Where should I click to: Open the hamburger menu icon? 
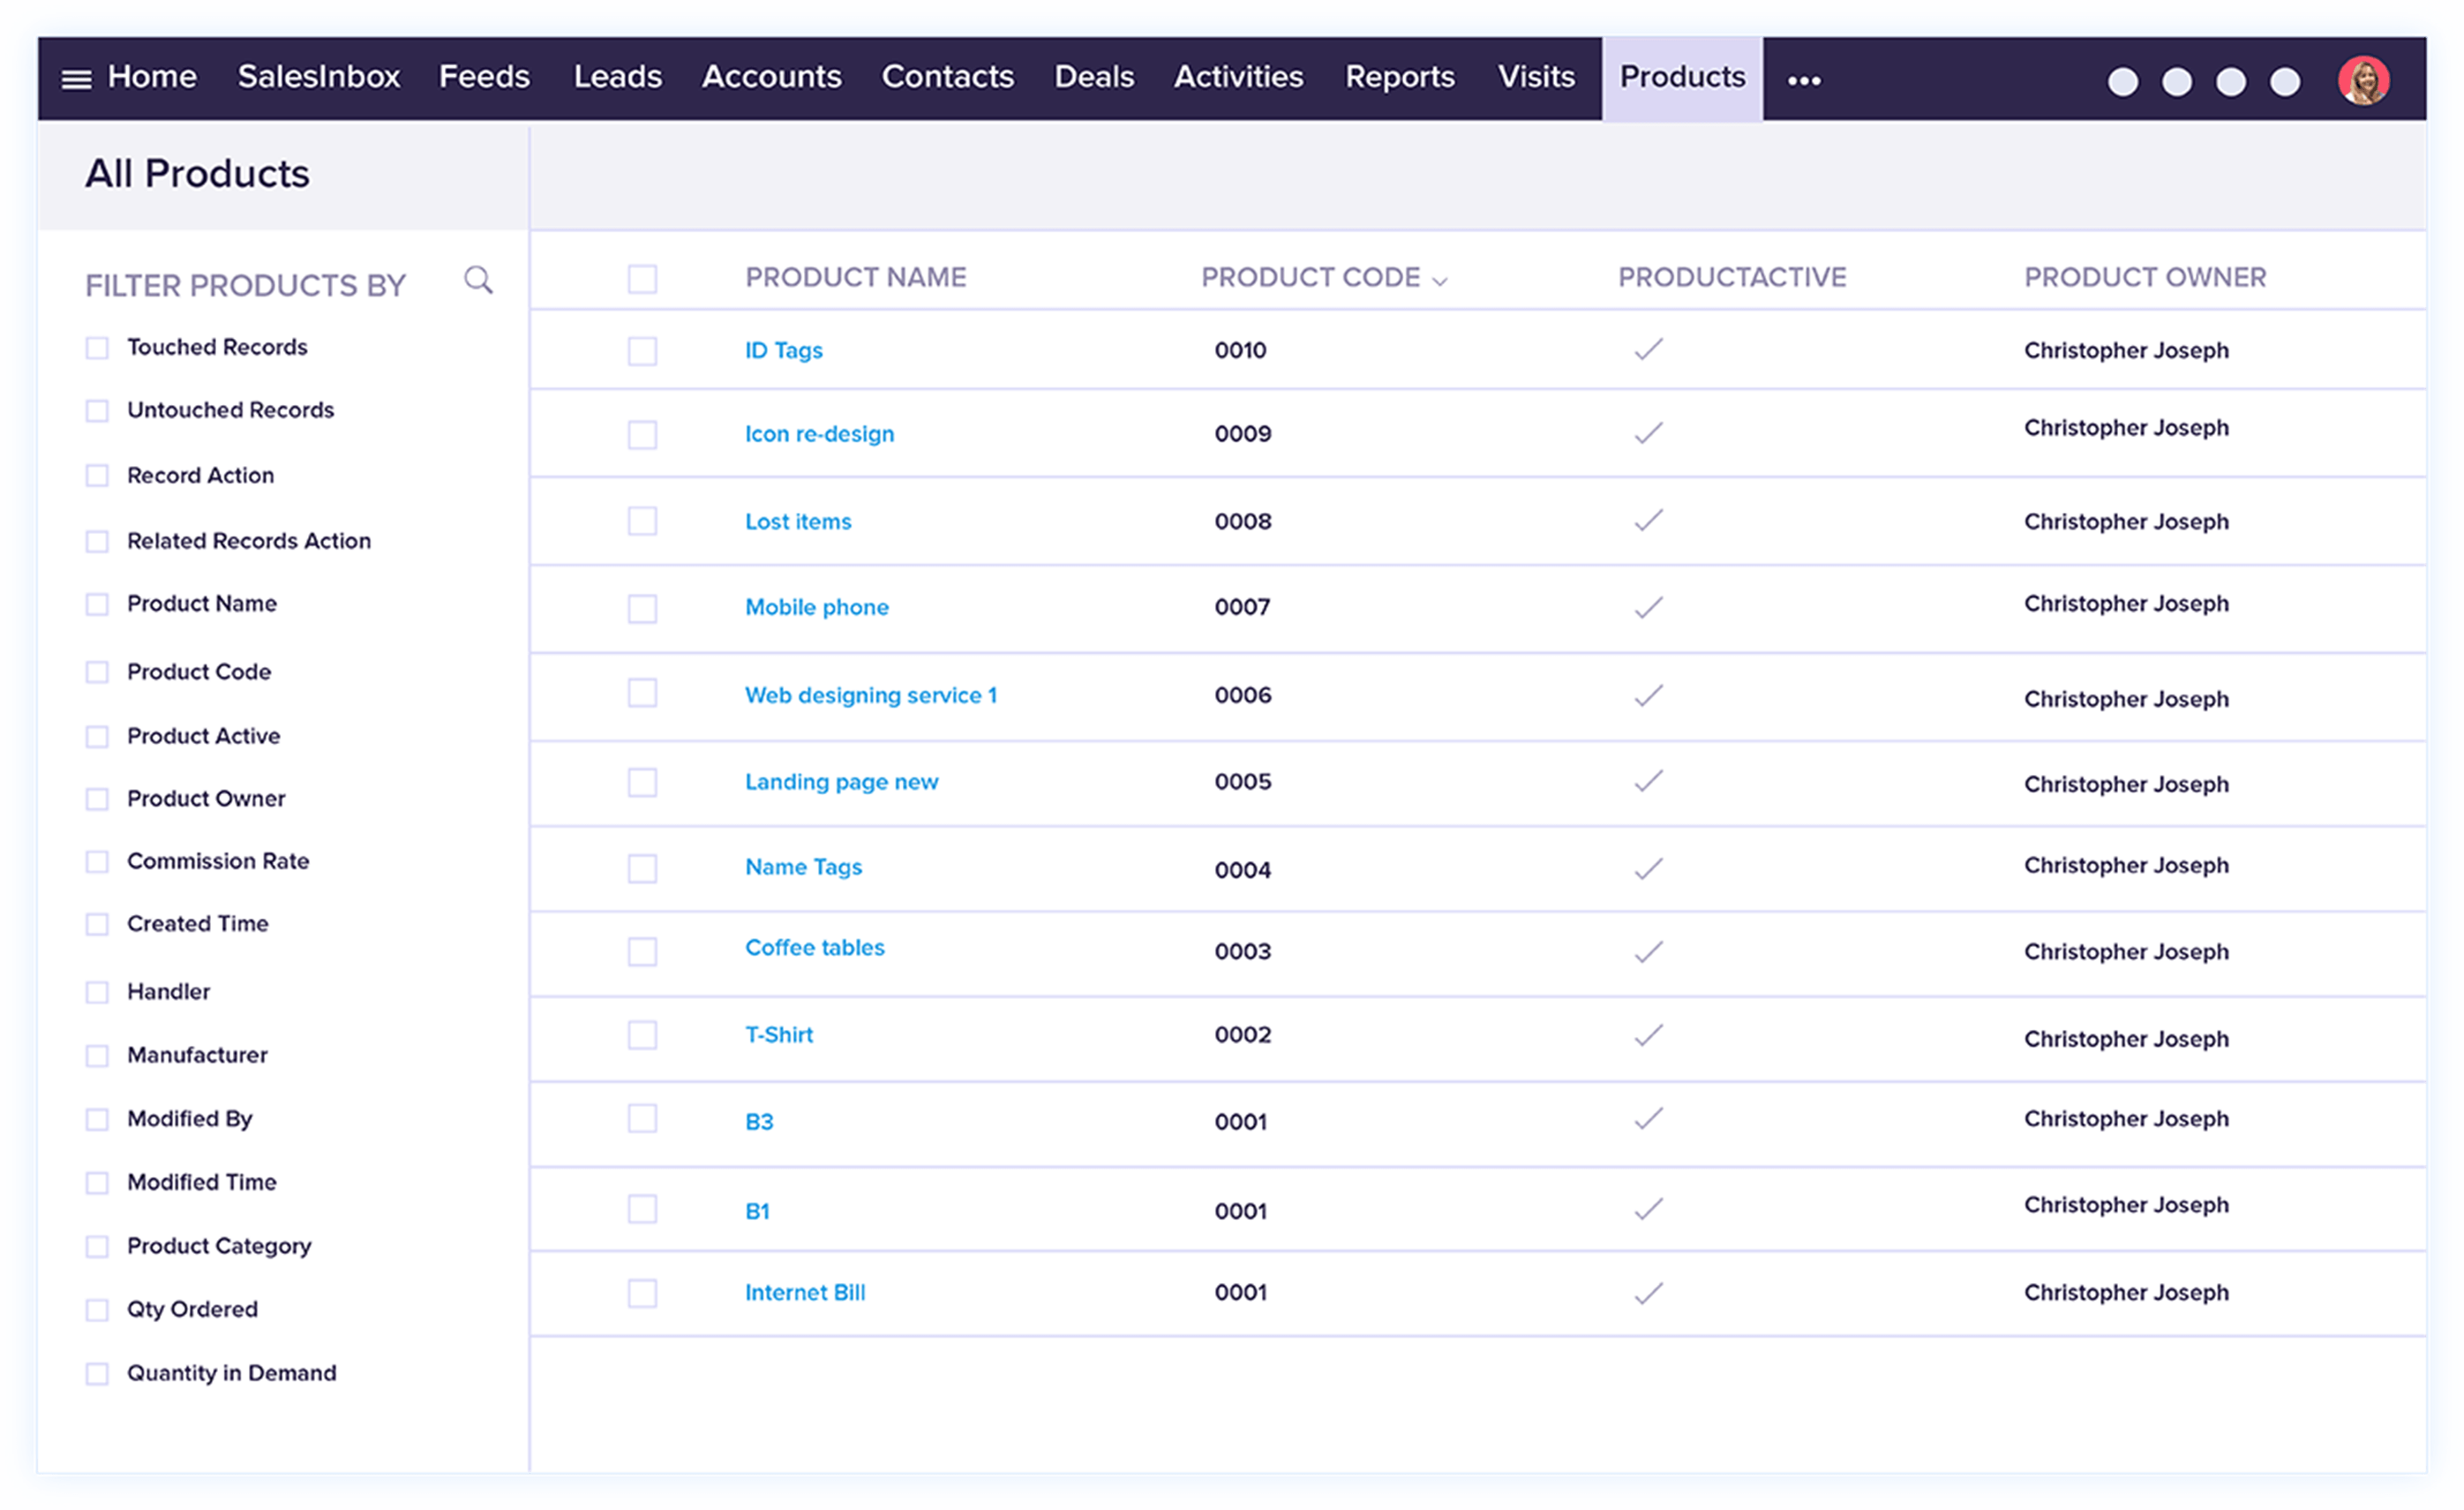(76, 79)
